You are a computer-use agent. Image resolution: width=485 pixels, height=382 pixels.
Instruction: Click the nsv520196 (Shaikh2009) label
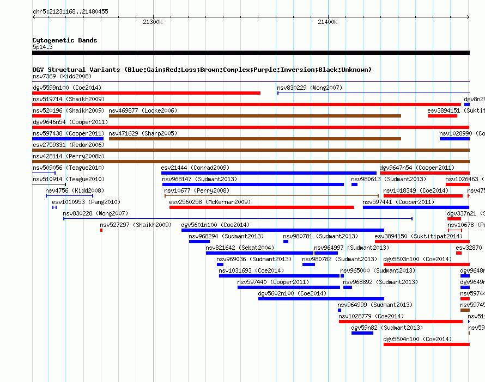[x=69, y=110]
